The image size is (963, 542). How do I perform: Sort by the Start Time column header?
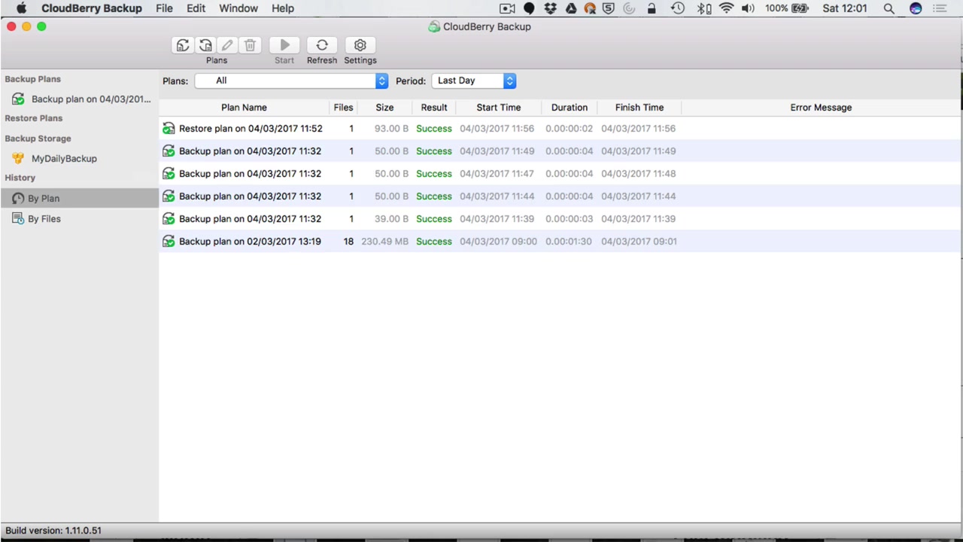pyautogui.click(x=498, y=108)
